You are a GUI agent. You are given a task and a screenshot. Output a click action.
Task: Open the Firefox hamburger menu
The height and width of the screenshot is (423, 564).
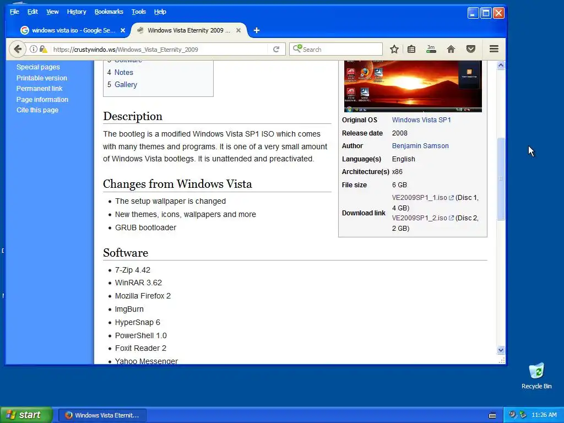[494, 49]
